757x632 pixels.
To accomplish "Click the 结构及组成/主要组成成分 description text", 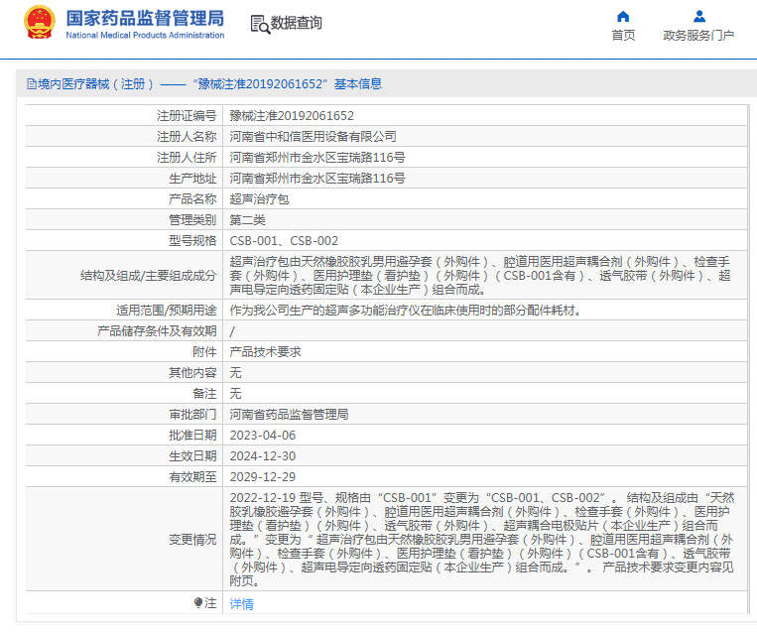I will (480, 275).
